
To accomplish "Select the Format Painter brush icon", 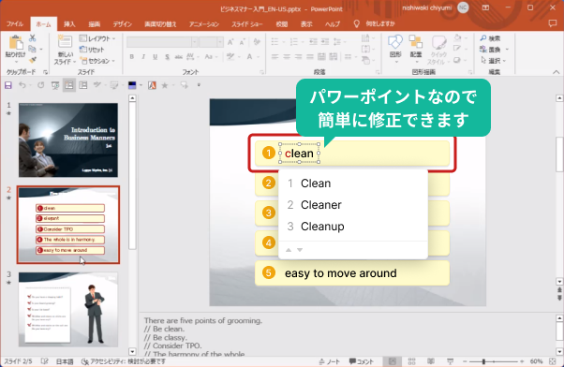I will click(x=33, y=60).
